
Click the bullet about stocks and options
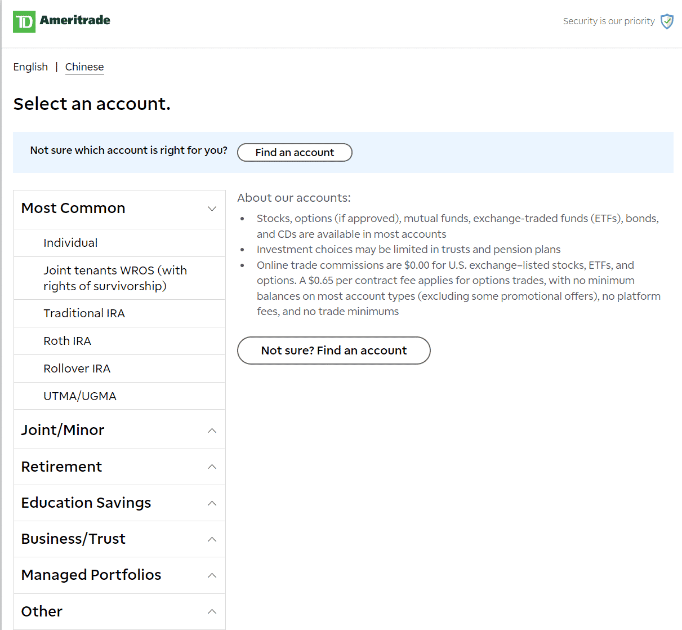coord(458,227)
